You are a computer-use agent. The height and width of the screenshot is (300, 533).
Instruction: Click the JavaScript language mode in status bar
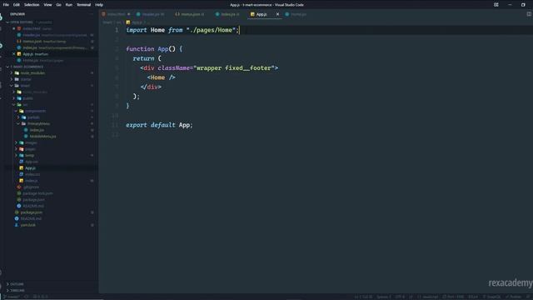click(427, 297)
